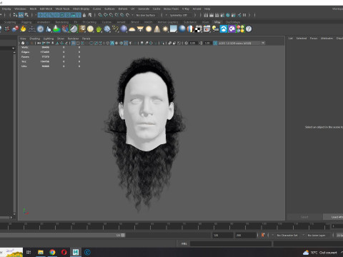Viewport: 343px width, 257px height.
Task: Click the red and blue spheres shelf icon
Action: (x=15, y=29)
